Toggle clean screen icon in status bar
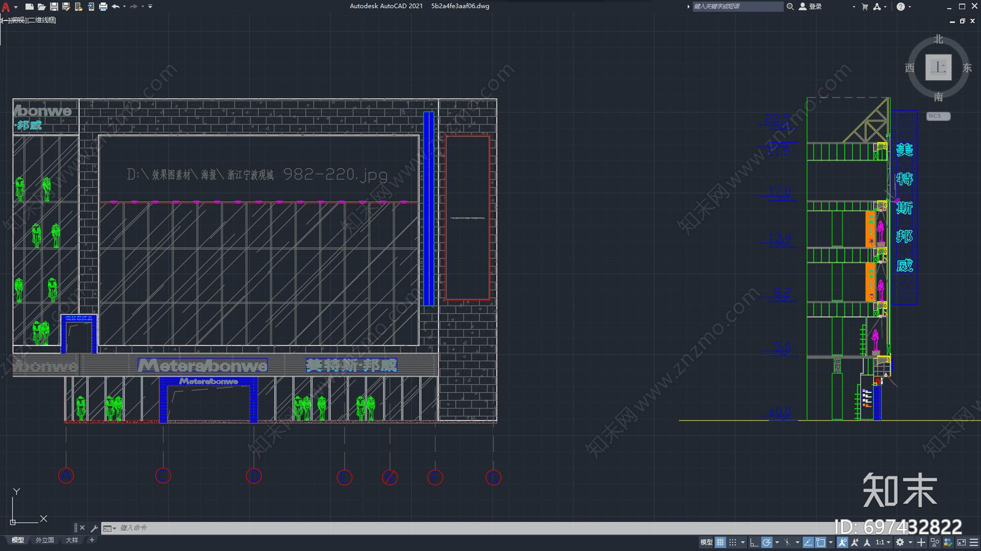The image size is (981, 551). tap(961, 542)
